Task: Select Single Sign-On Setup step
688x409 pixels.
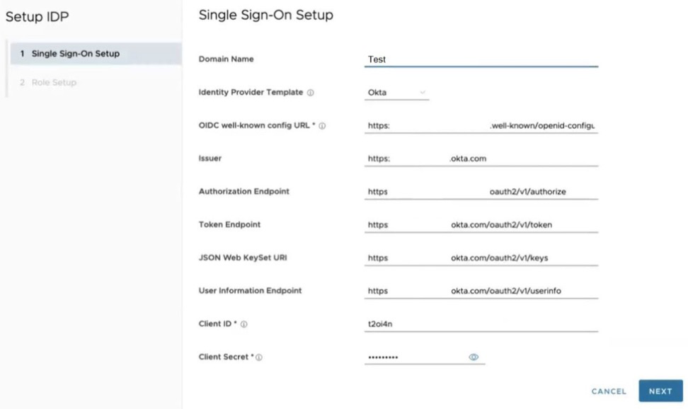Action: 96,54
